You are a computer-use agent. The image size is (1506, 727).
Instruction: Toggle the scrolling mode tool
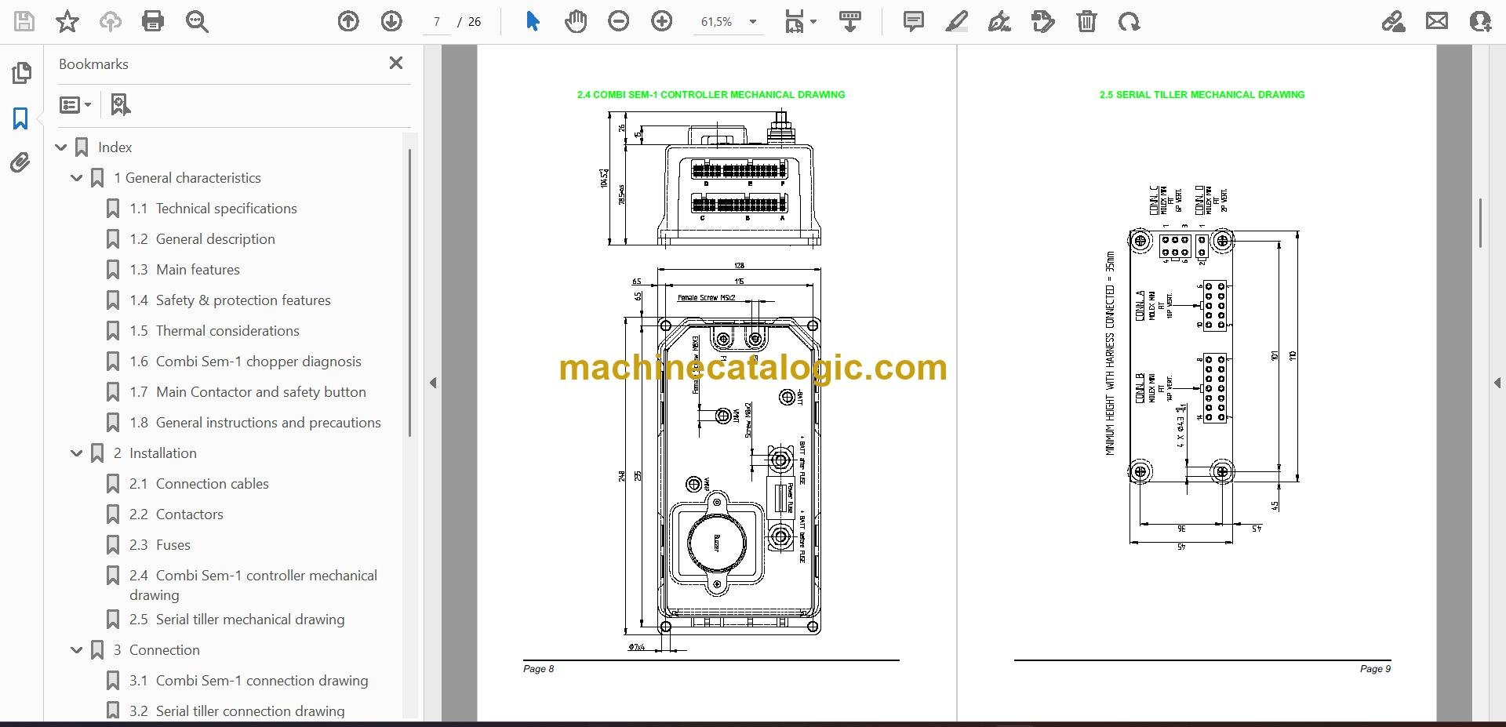coord(850,21)
